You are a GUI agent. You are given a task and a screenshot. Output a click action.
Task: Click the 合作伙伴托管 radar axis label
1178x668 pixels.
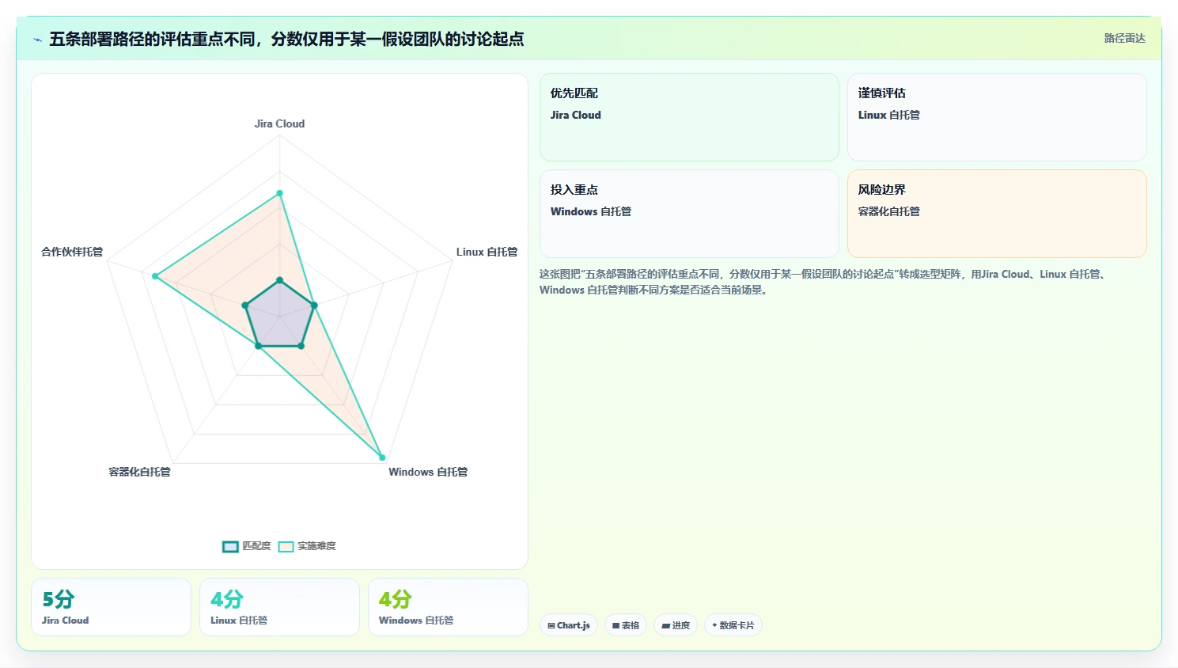point(72,252)
